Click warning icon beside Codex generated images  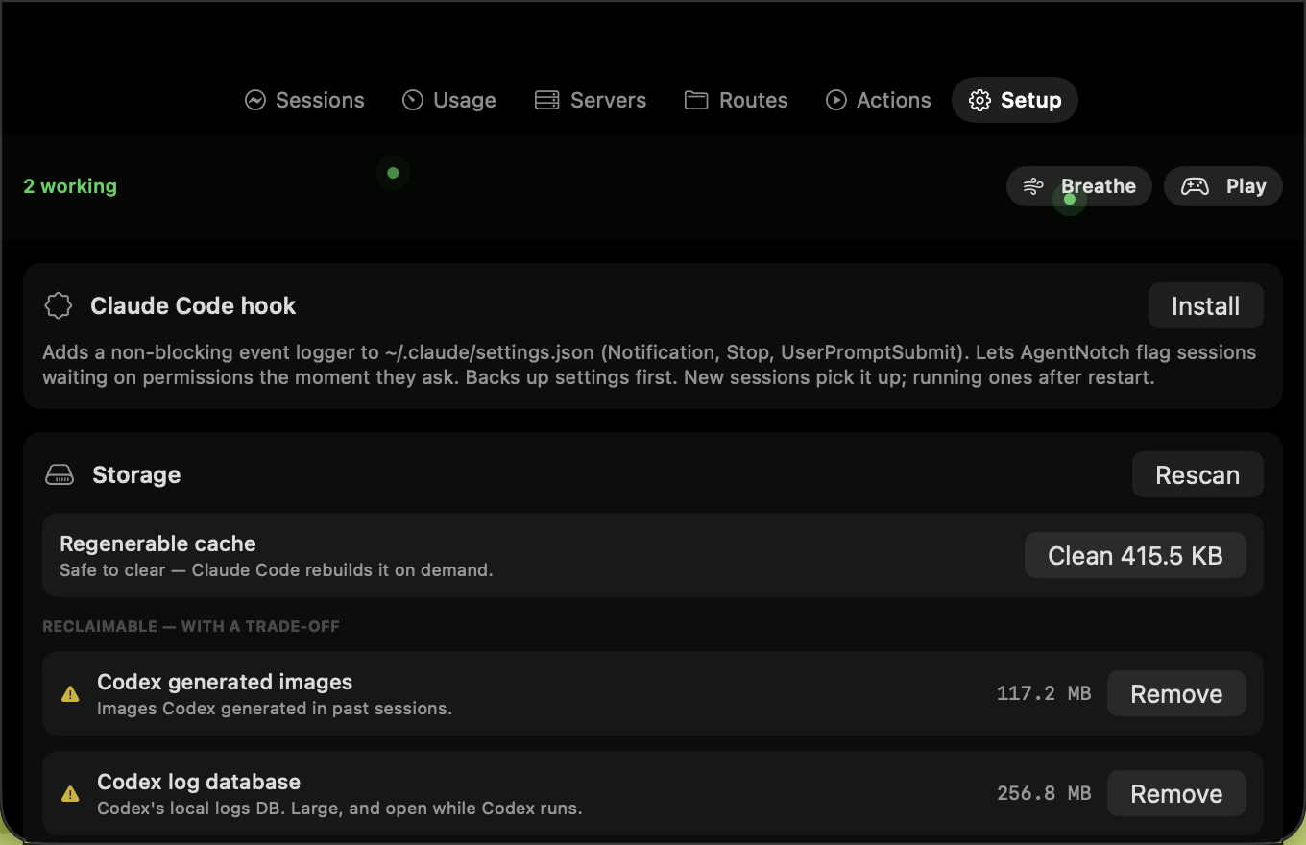[70, 694]
